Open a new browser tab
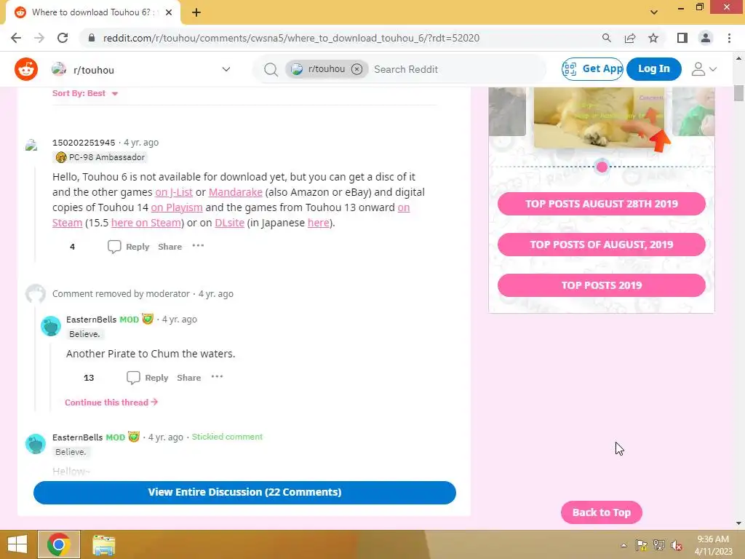The width and height of the screenshot is (745, 559). pyautogui.click(x=196, y=13)
